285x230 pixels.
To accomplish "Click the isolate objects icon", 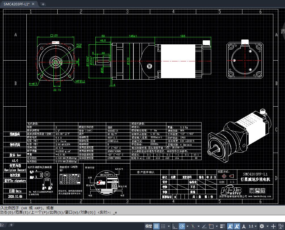I will [281, 226].
